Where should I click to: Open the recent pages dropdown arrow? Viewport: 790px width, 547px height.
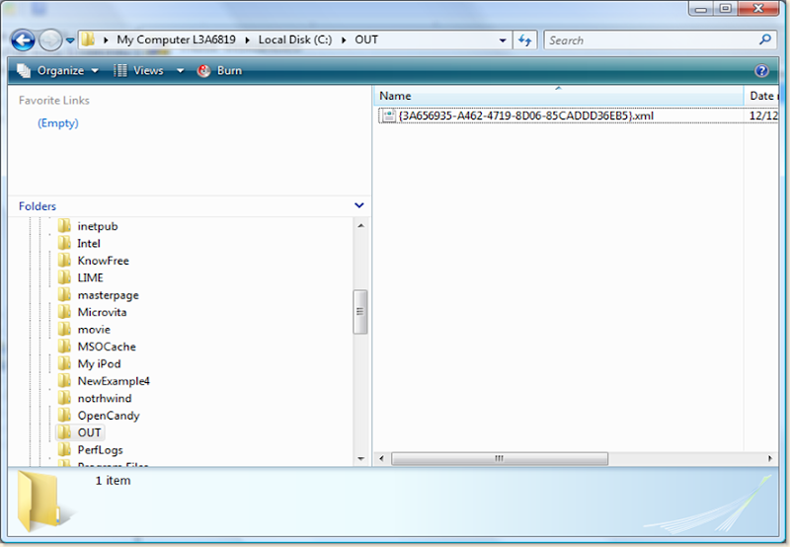coord(70,40)
